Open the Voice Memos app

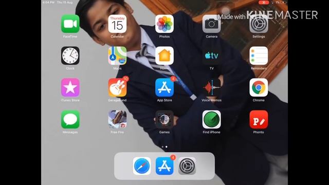(x=211, y=87)
